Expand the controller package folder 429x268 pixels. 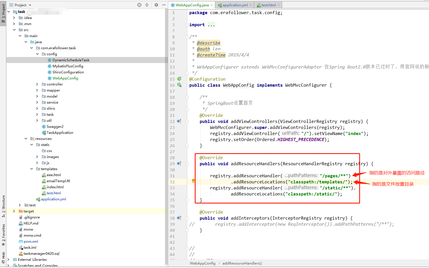[37, 84]
